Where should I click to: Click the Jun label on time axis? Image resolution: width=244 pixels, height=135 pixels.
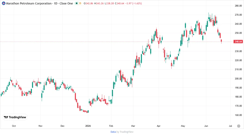[x=206, y=126]
